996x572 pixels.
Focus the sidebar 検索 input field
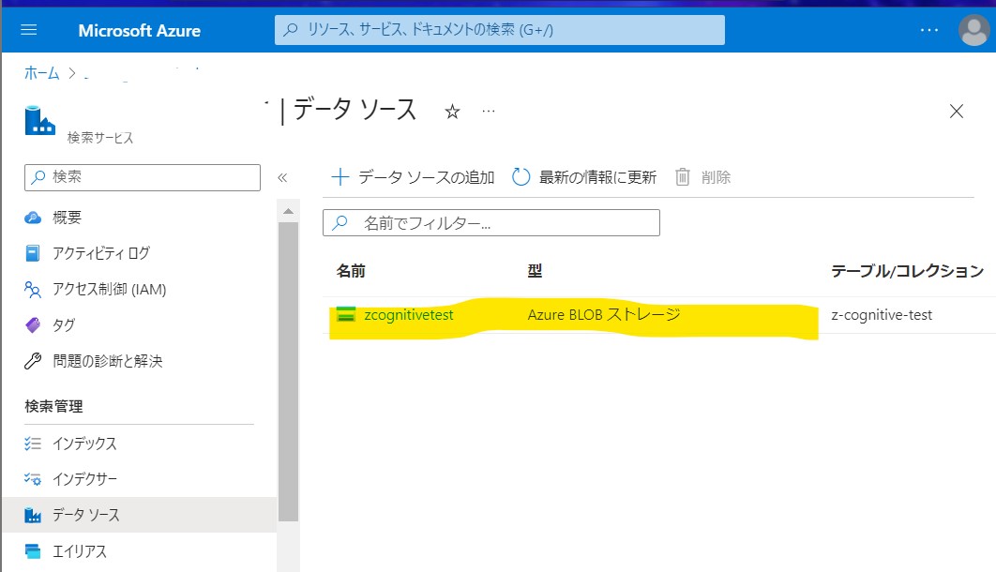pos(143,177)
